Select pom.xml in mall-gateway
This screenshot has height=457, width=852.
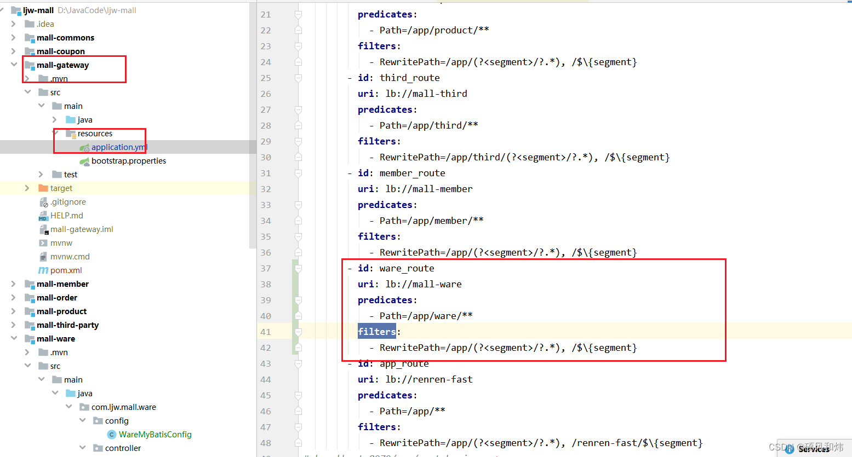pos(66,270)
